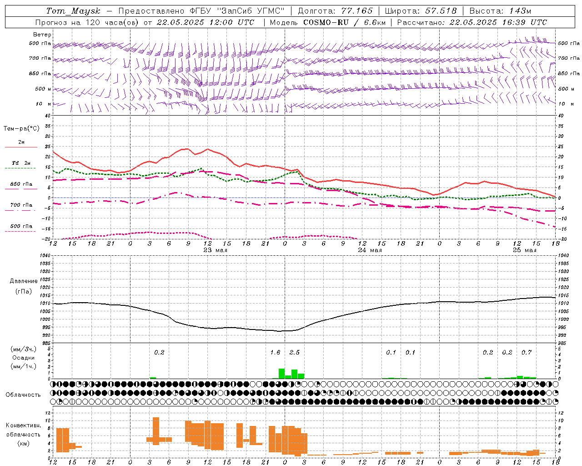Click the 'Облачность' cloud cover label

pyautogui.click(x=23, y=395)
